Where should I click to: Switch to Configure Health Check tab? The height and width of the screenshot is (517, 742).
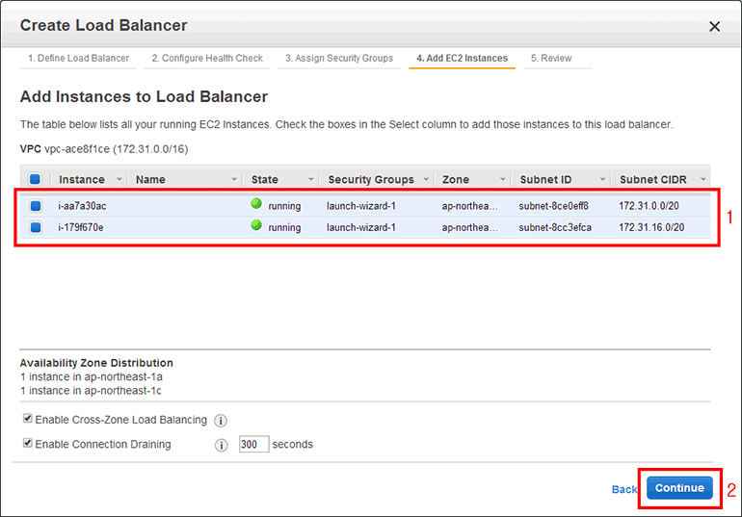coord(207,58)
